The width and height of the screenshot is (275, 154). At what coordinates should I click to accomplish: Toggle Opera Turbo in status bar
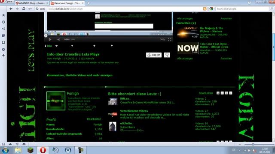24,144
